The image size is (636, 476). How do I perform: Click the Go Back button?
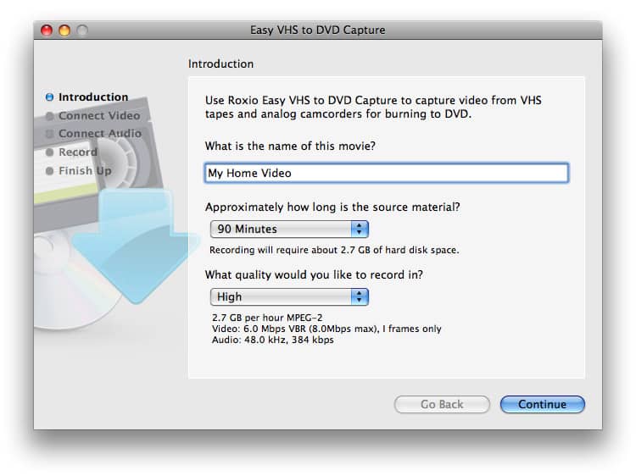pos(442,404)
